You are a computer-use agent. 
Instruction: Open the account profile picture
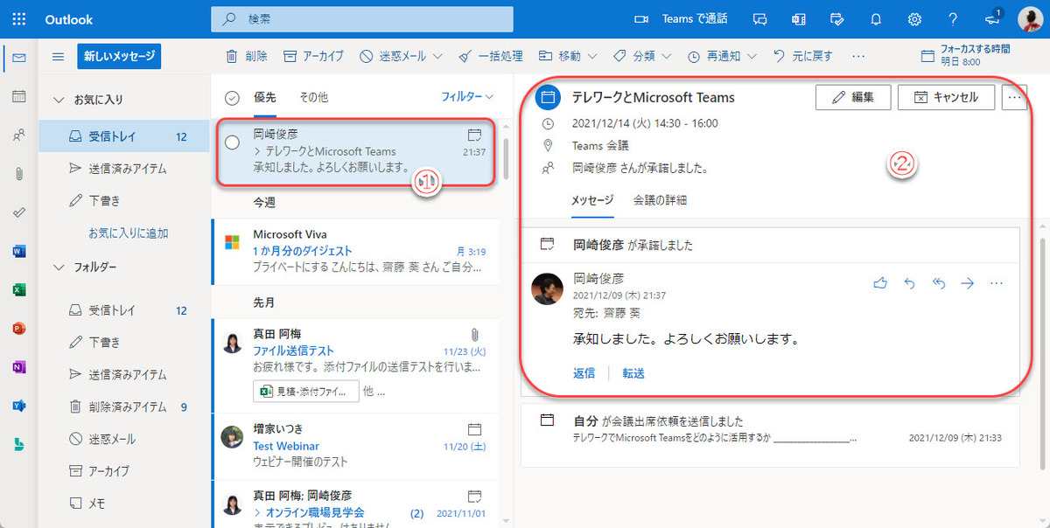click(x=1030, y=19)
